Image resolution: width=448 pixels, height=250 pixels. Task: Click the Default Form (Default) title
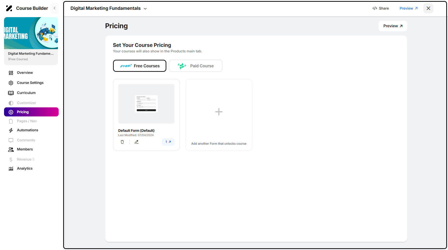pos(136,131)
